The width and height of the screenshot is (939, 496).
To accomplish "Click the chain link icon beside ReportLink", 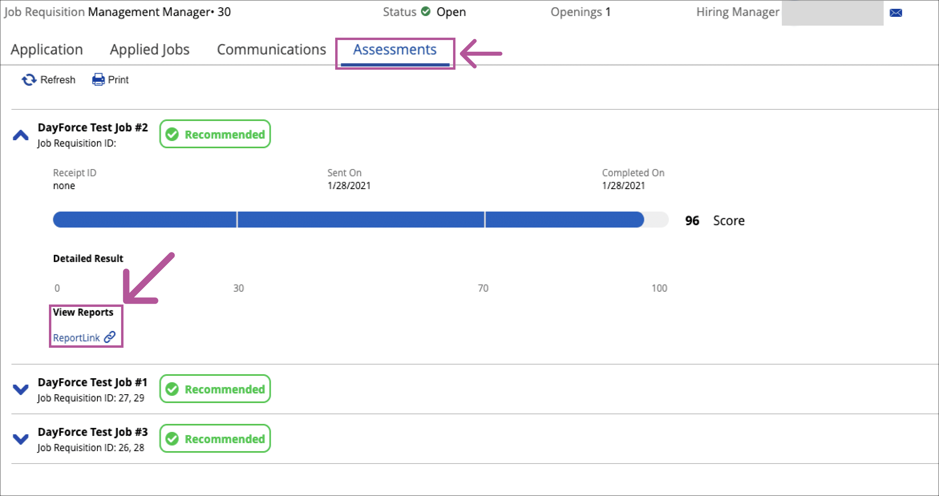I will point(110,337).
